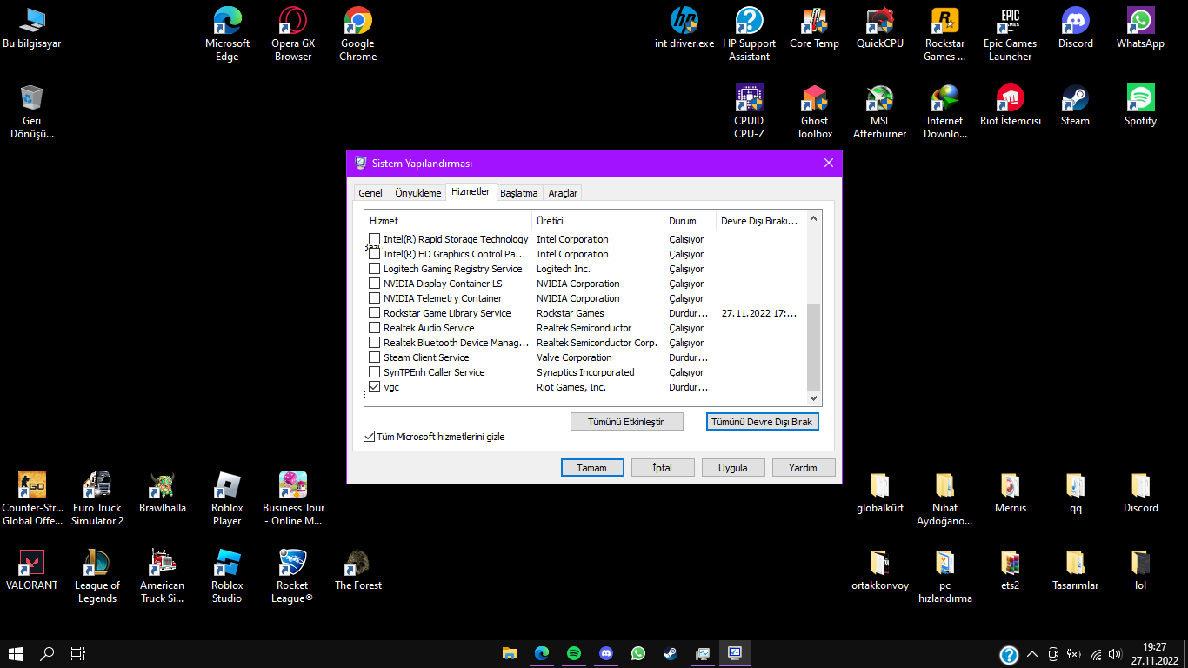The image size is (1188, 668).
Task: Select the CPUID CPU-Z desktop shortcut
Action: (749, 111)
